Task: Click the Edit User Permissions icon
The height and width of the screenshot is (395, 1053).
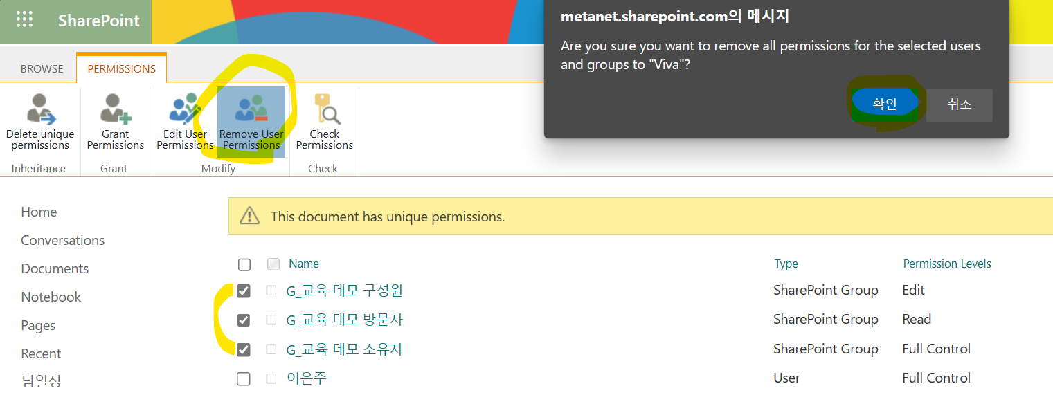Action: pyautogui.click(x=185, y=109)
